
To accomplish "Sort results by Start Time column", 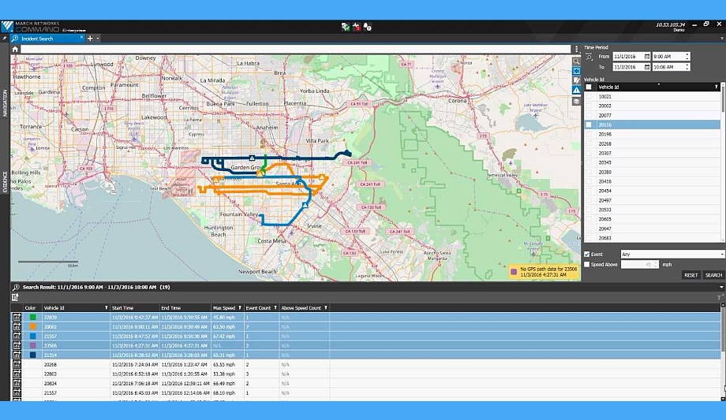I will coord(134,307).
